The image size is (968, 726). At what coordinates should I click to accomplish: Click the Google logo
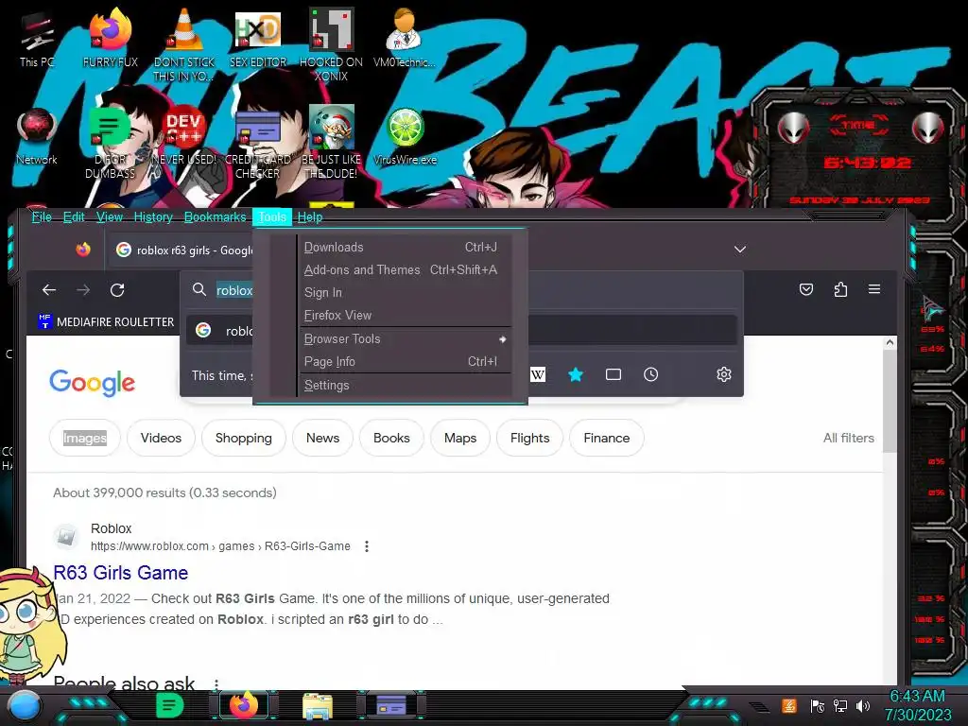tap(92, 383)
